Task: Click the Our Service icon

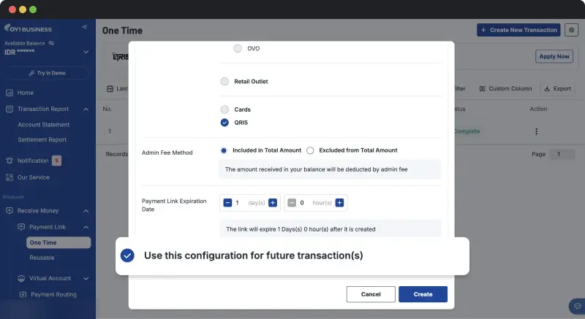Action: [10, 177]
